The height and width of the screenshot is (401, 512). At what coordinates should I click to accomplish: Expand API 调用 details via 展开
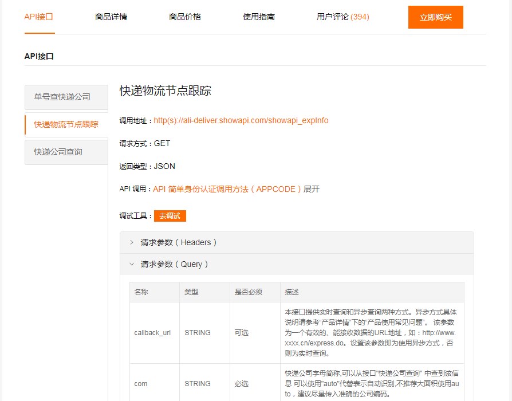(x=312, y=189)
